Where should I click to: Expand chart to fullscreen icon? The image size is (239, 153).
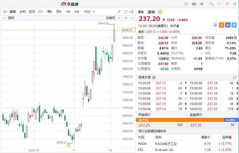(126, 11)
